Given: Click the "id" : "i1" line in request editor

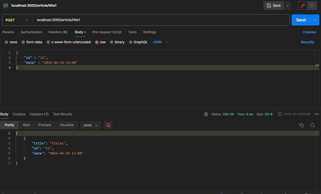Looking at the screenshot, I should click(36, 58).
